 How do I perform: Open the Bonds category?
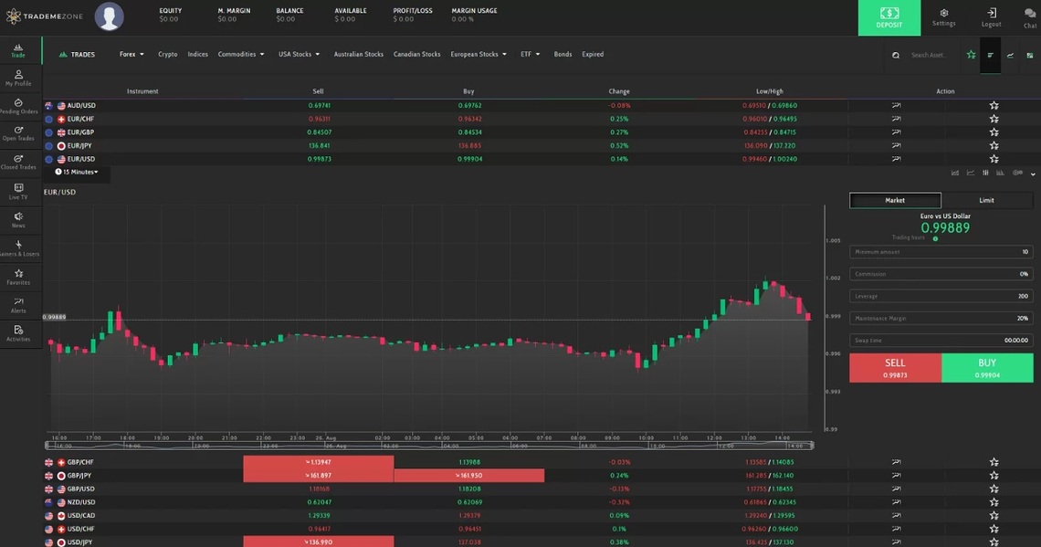pos(563,55)
